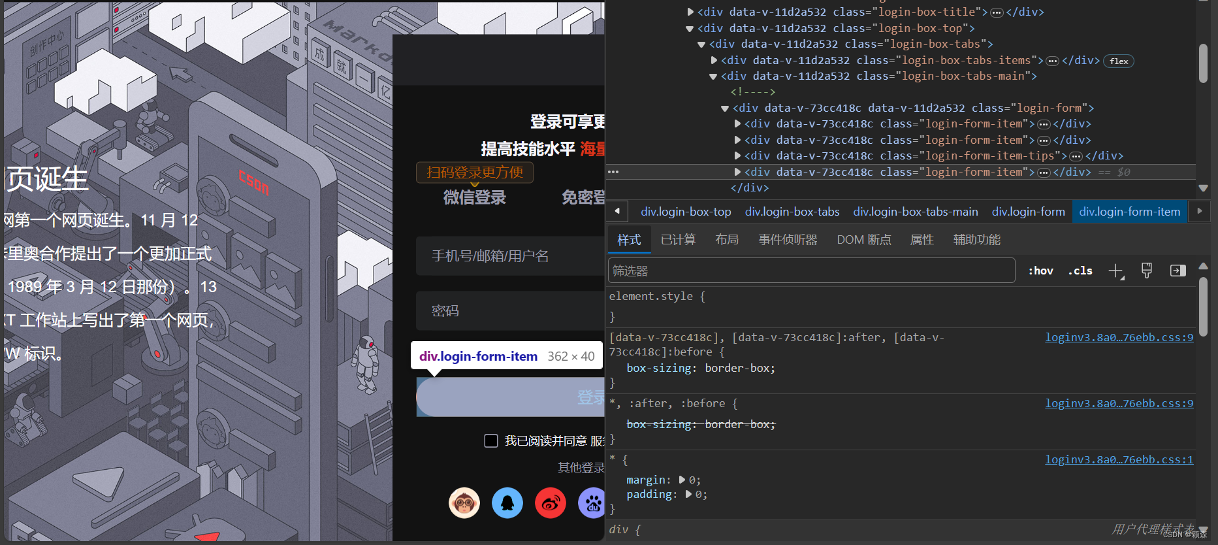Click the new style rule plus icon

pos(1116,271)
